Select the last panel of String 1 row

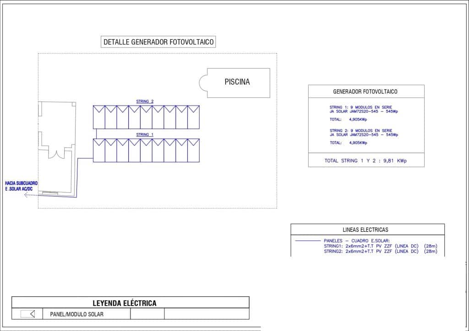pos(193,150)
